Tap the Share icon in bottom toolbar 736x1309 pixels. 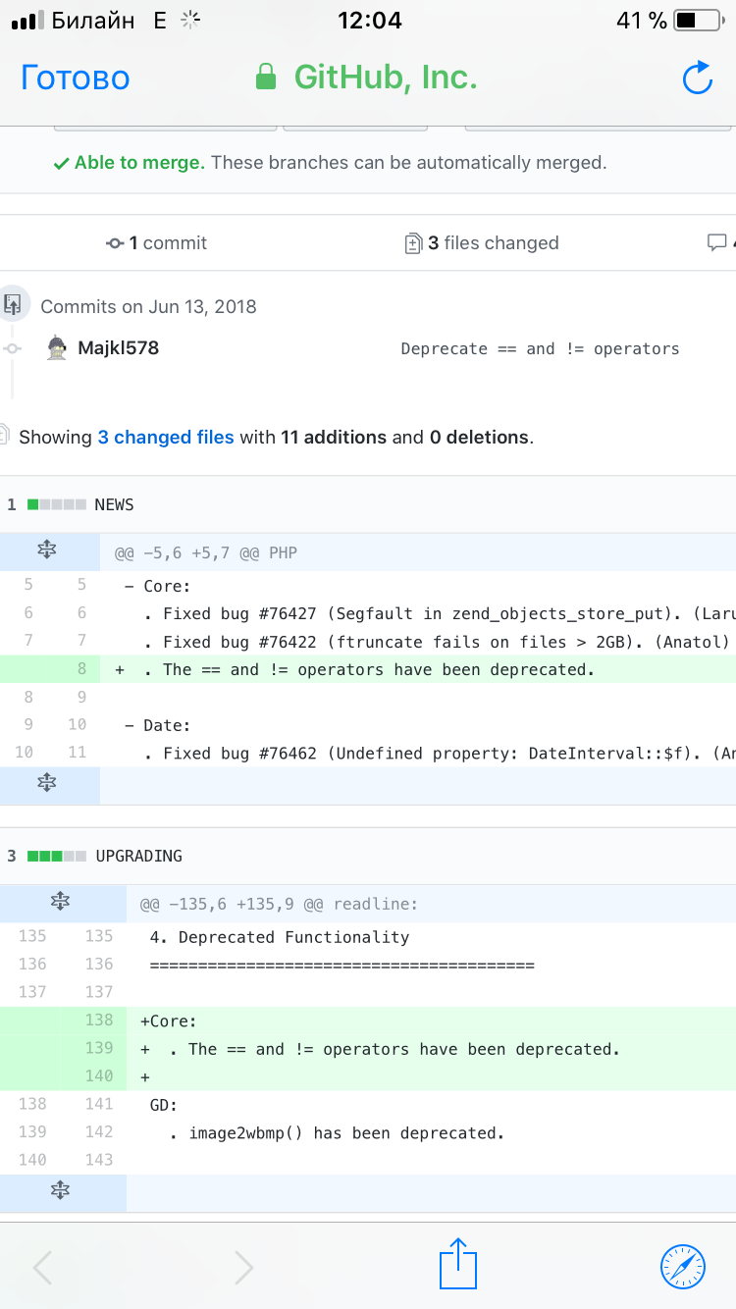point(457,1264)
